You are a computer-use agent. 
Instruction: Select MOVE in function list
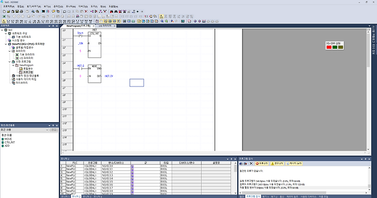coord(8,139)
